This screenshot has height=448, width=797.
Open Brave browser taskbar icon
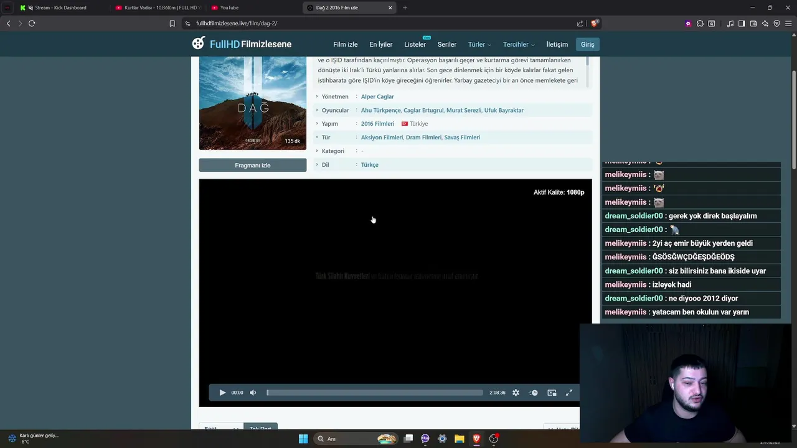coord(476,439)
